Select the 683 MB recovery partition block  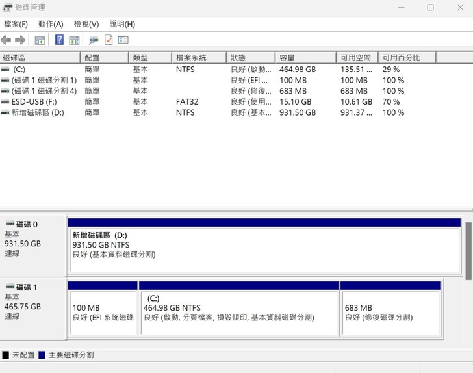pyautogui.click(x=390, y=312)
